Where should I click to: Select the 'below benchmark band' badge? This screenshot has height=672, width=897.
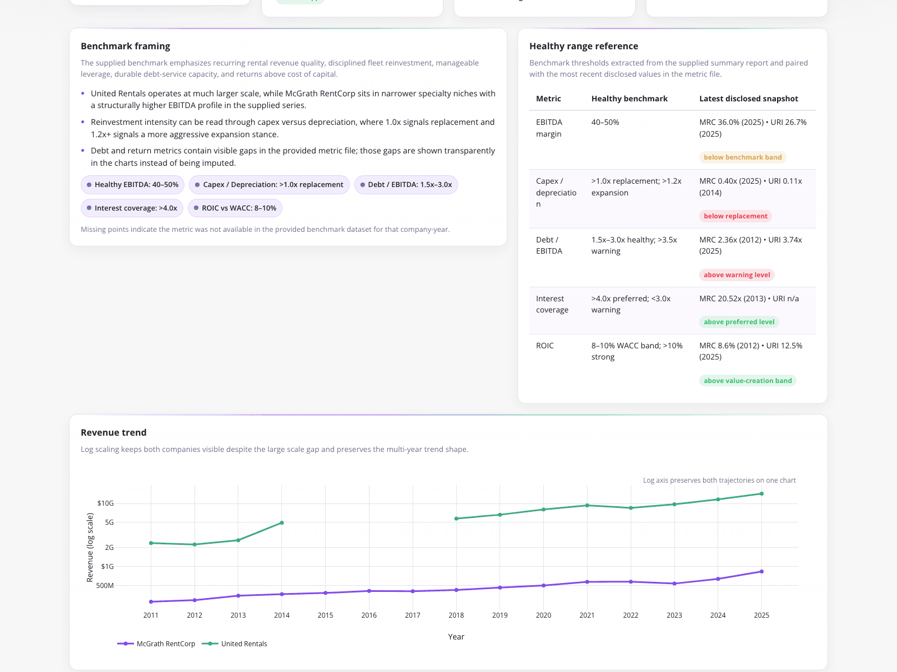click(x=743, y=157)
